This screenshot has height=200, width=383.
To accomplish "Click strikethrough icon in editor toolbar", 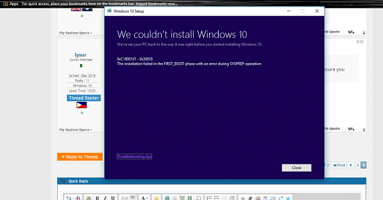I will coord(243,198).
